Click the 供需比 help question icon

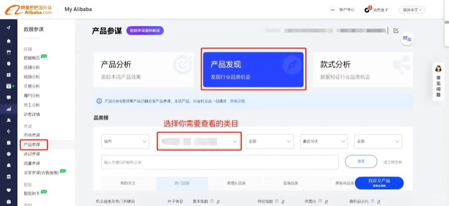(320, 201)
